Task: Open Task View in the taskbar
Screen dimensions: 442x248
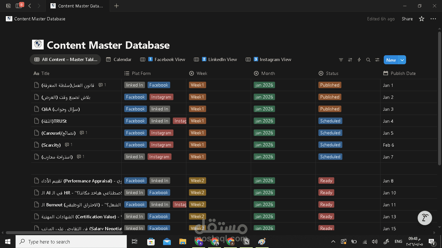Action: (135, 242)
